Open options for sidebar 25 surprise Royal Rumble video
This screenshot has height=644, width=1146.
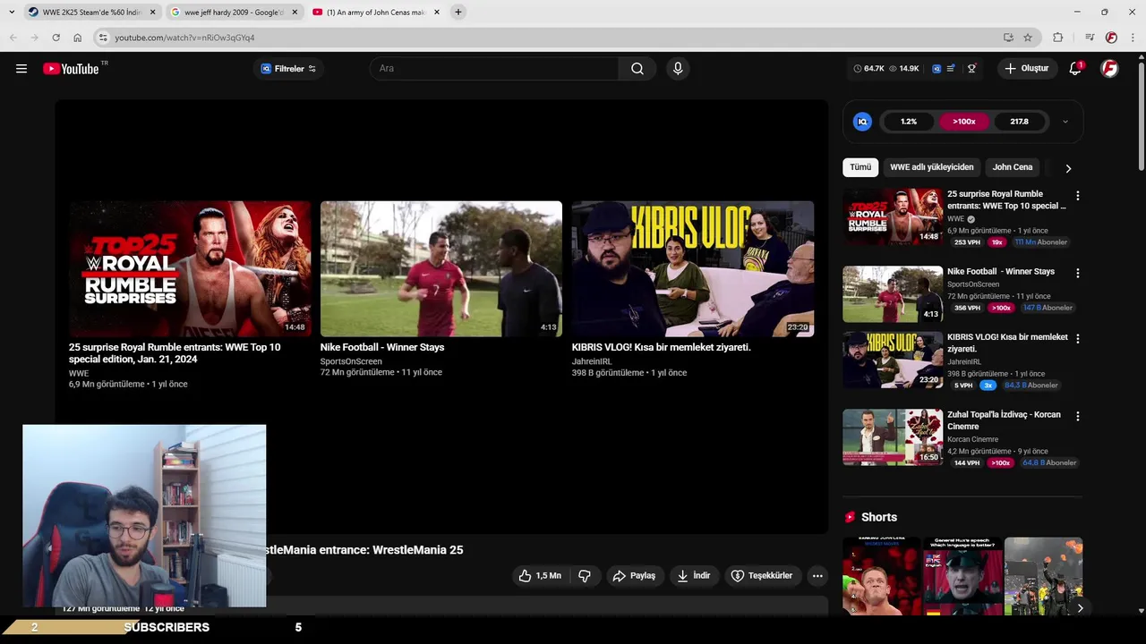pyautogui.click(x=1077, y=196)
